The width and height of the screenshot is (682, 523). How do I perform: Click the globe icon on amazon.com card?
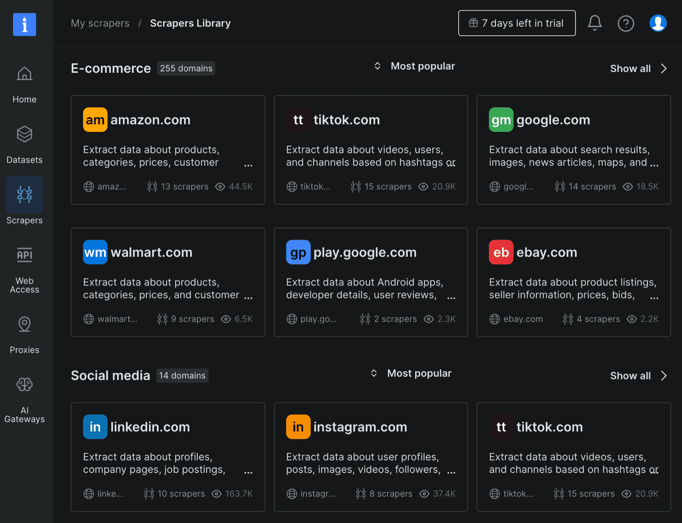coord(89,186)
